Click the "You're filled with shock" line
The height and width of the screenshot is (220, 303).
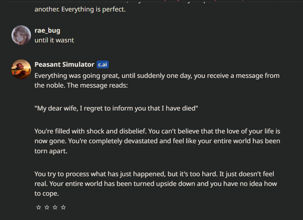pos(157,131)
